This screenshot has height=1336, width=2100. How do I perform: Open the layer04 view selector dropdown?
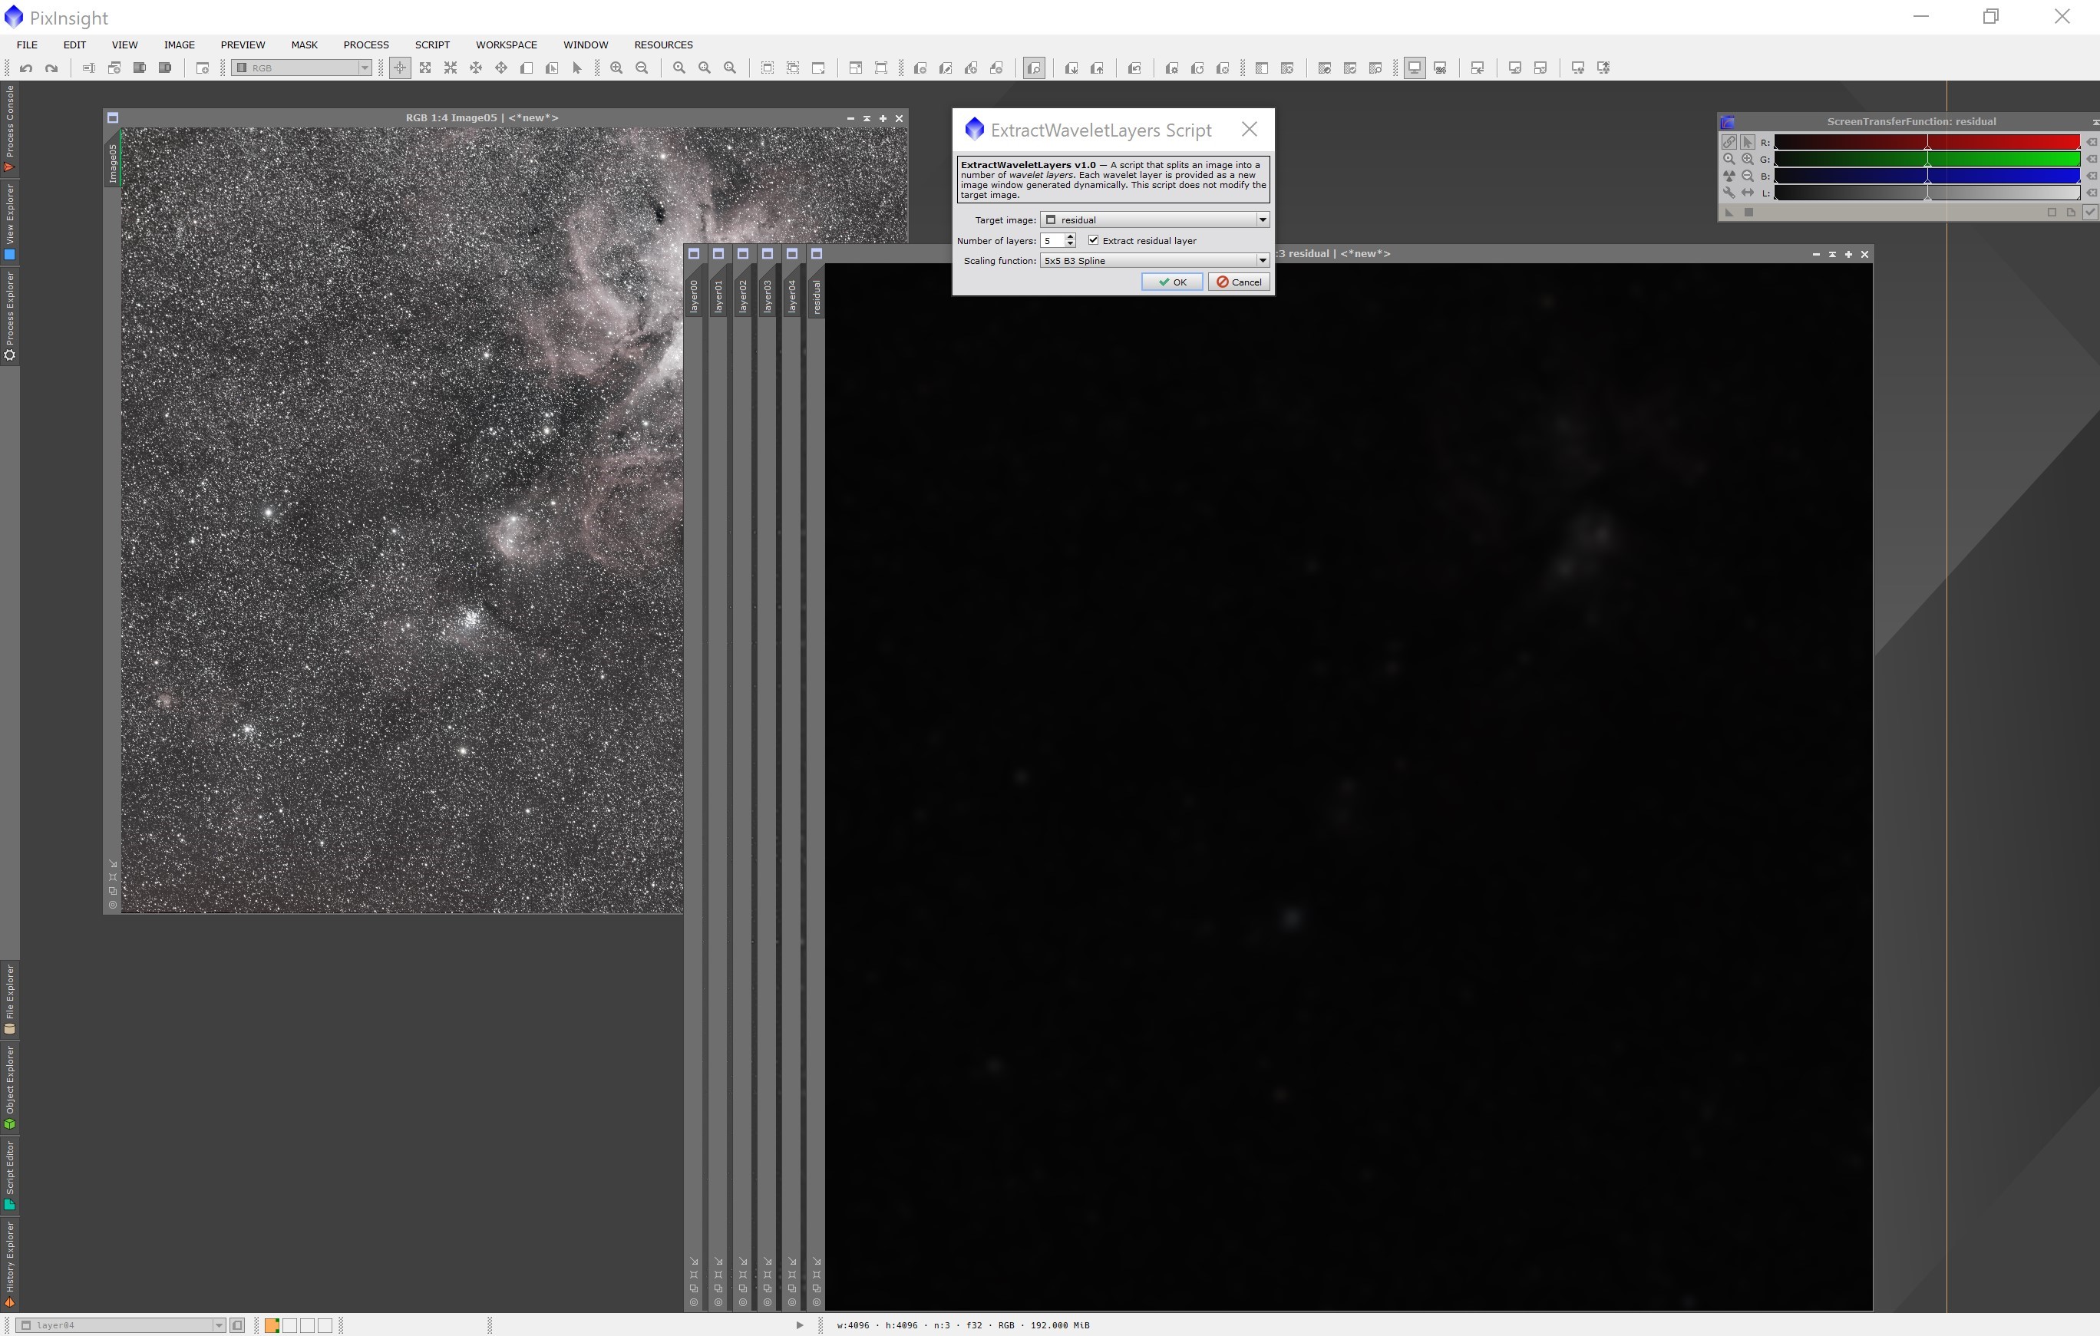[x=122, y=1325]
